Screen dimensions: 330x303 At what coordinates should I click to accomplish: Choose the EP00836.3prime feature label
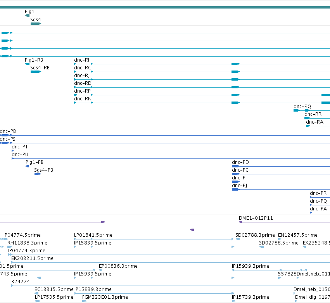pyautogui.click(x=118, y=266)
